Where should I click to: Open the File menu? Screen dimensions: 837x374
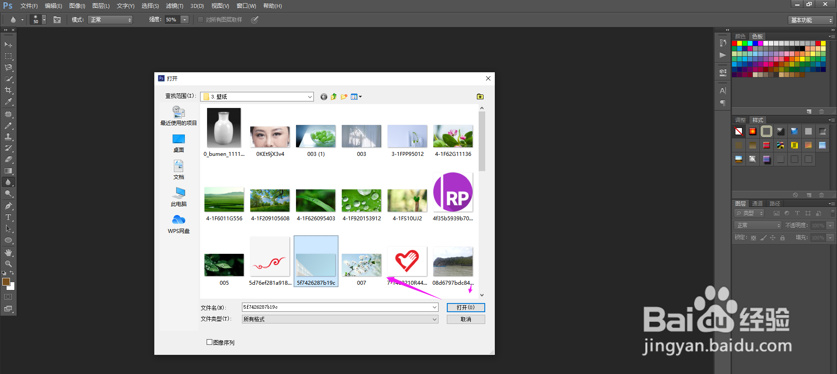pyautogui.click(x=29, y=6)
